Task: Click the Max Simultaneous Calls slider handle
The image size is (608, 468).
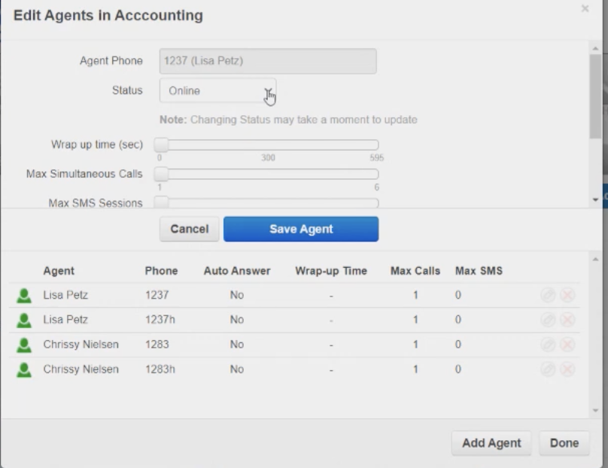Action: pyautogui.click(x=161, y=174)
